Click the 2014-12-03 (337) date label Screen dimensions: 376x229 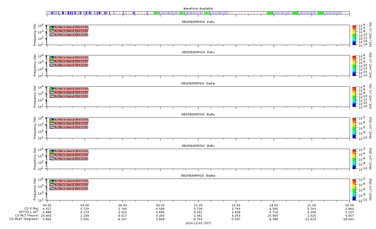coord(198,223)
